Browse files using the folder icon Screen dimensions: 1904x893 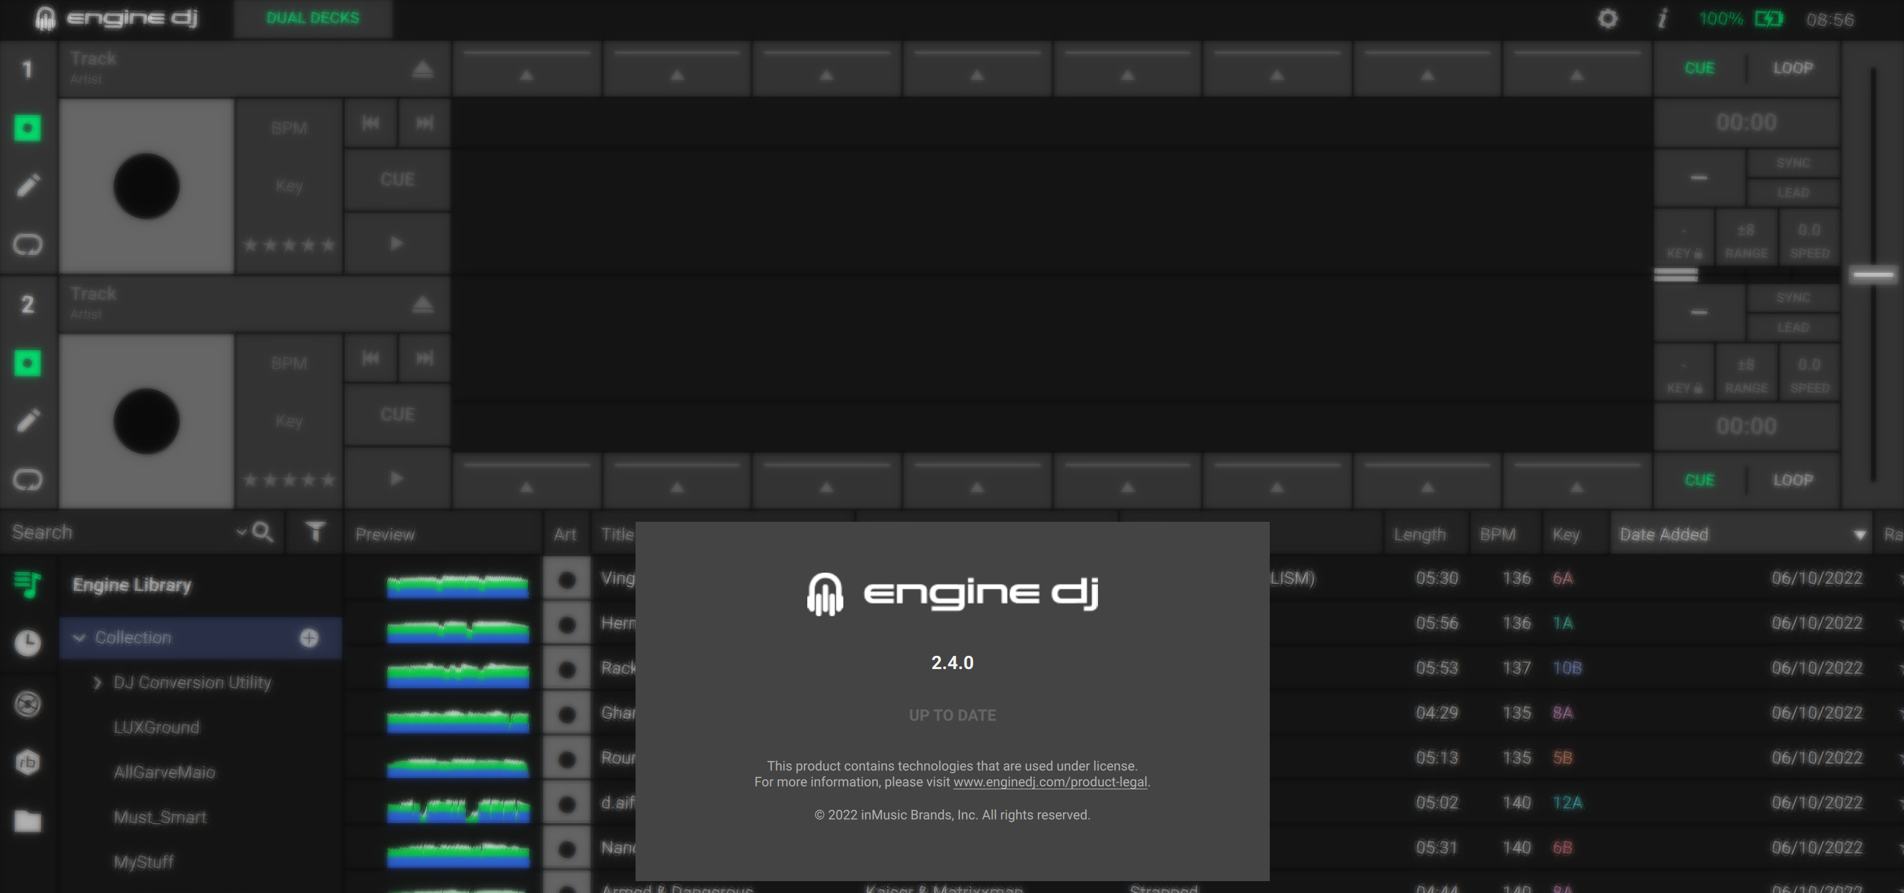(27, 822)
